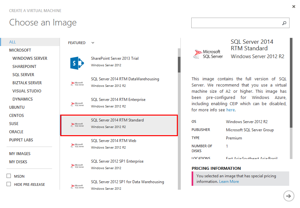
Task: Select SQL Server 2012 SP1 Enterprise image
Action: [x=119, y=166]
